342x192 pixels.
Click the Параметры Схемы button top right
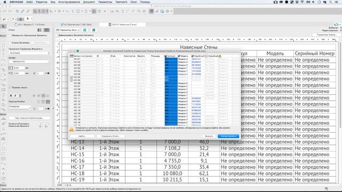tap(326, 35)
